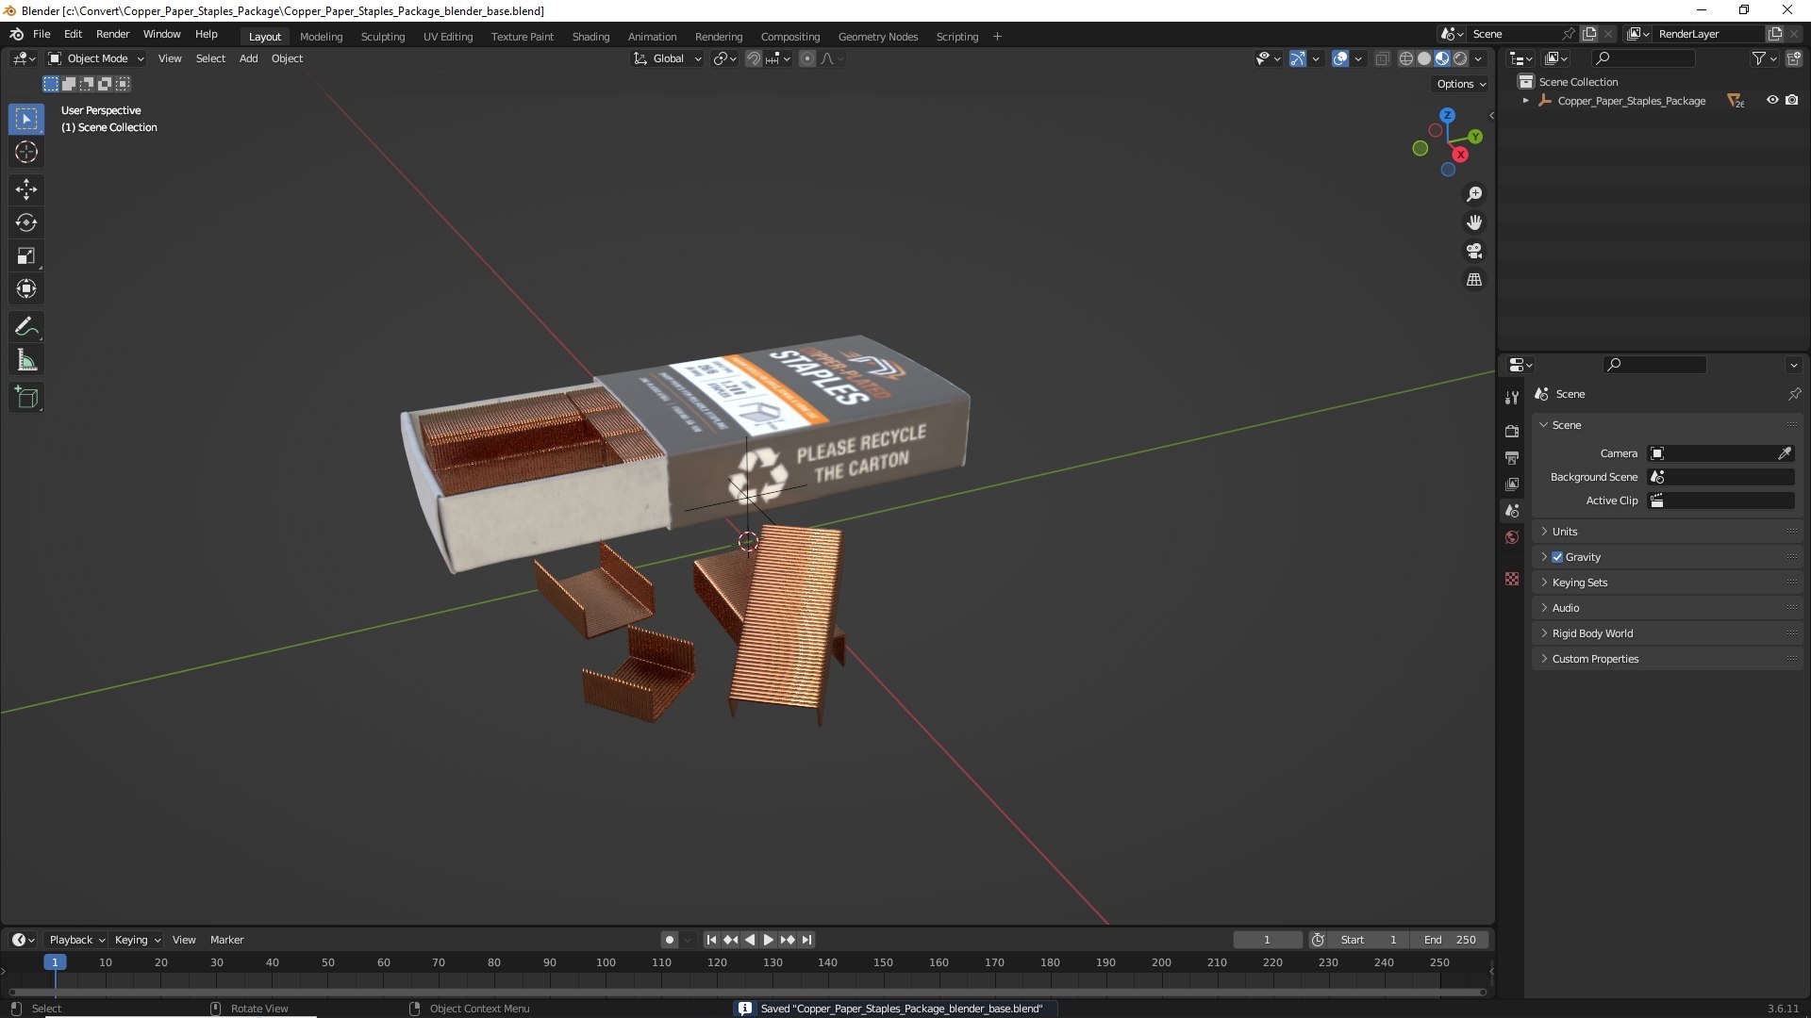This screenshot has height=1018, width=1811.
Task: Click the End frame value field
Action: tap(1450, 940)
